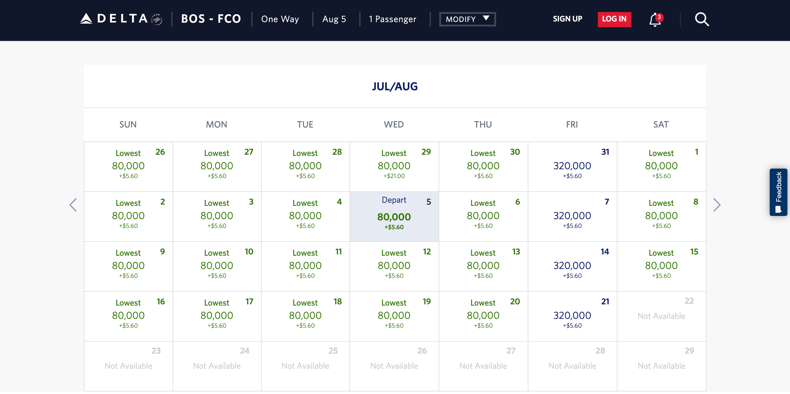Click the Delta logo

(121, 19)
